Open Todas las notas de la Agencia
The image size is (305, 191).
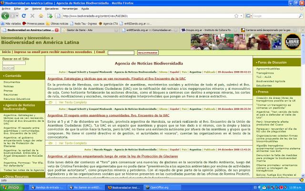click(24, 170)
